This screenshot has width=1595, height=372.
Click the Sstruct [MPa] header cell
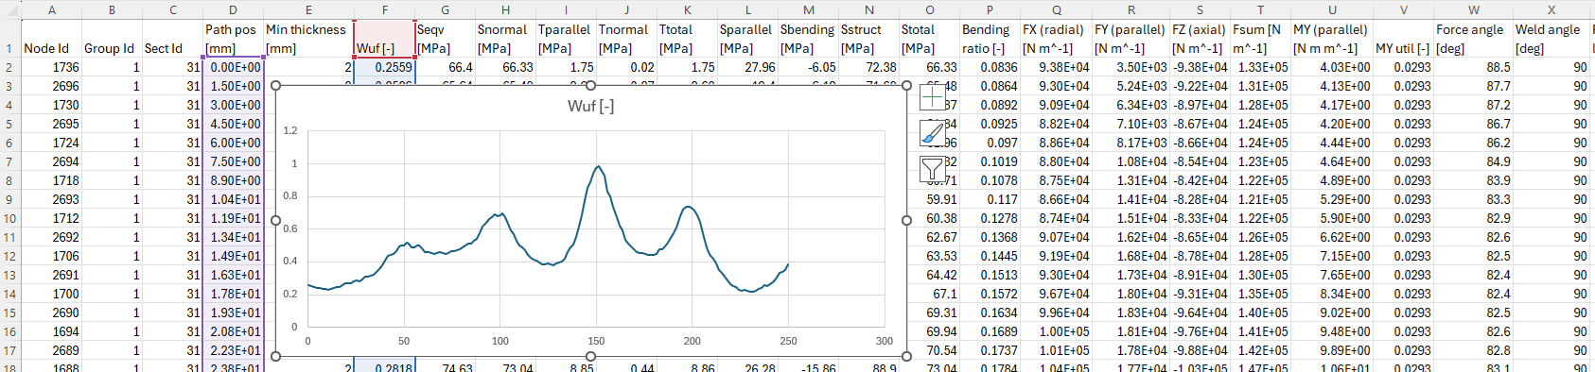point(869,39)
